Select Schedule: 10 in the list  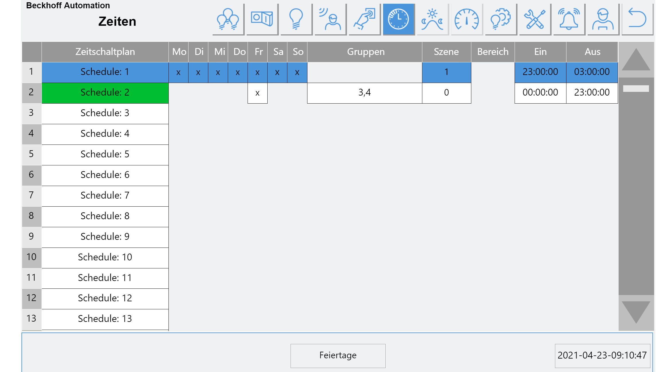tap(105, 258)
